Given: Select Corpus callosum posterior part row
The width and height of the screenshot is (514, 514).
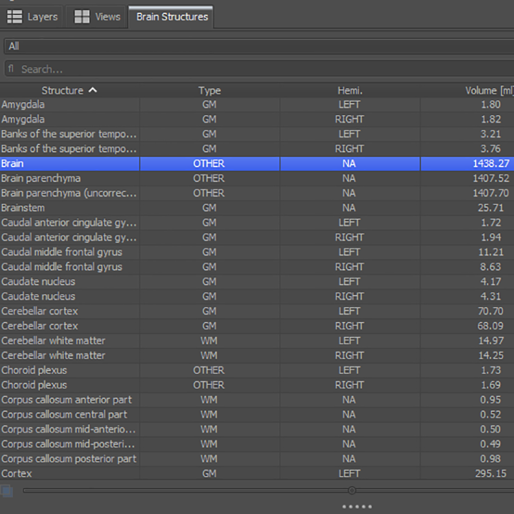Looking at the screenshot, I should click(257, 458).
